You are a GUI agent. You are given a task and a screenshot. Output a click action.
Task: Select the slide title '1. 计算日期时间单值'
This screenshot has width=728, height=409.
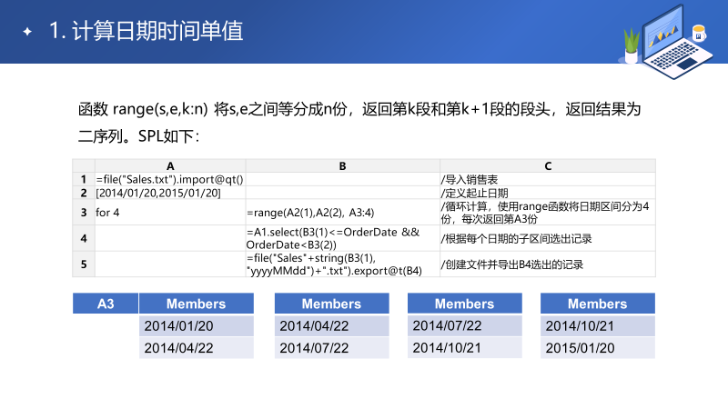(146, 31)
